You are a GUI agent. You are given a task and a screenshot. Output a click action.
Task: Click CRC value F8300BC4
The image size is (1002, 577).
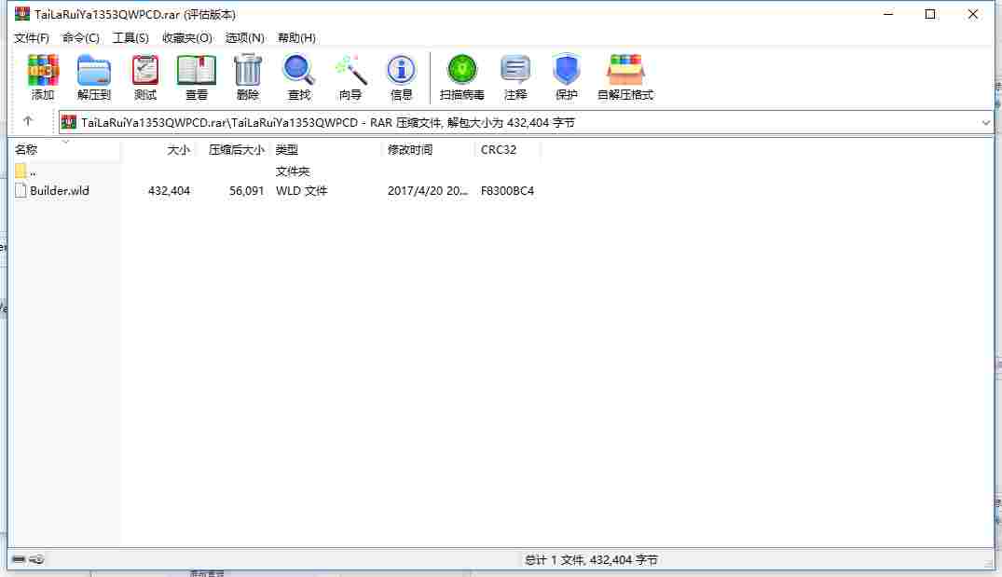[x=507, y=190]
